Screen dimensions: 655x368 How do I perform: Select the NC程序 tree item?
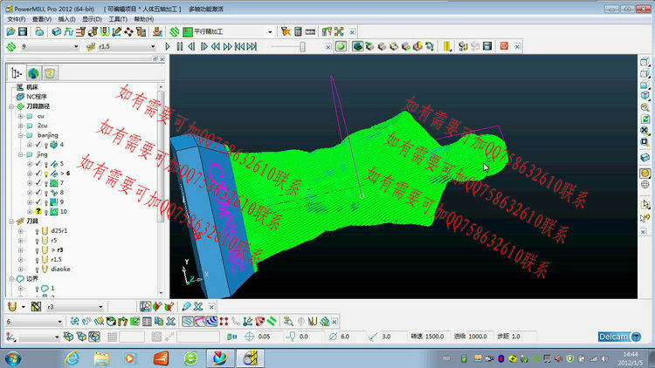coord(37,97)
